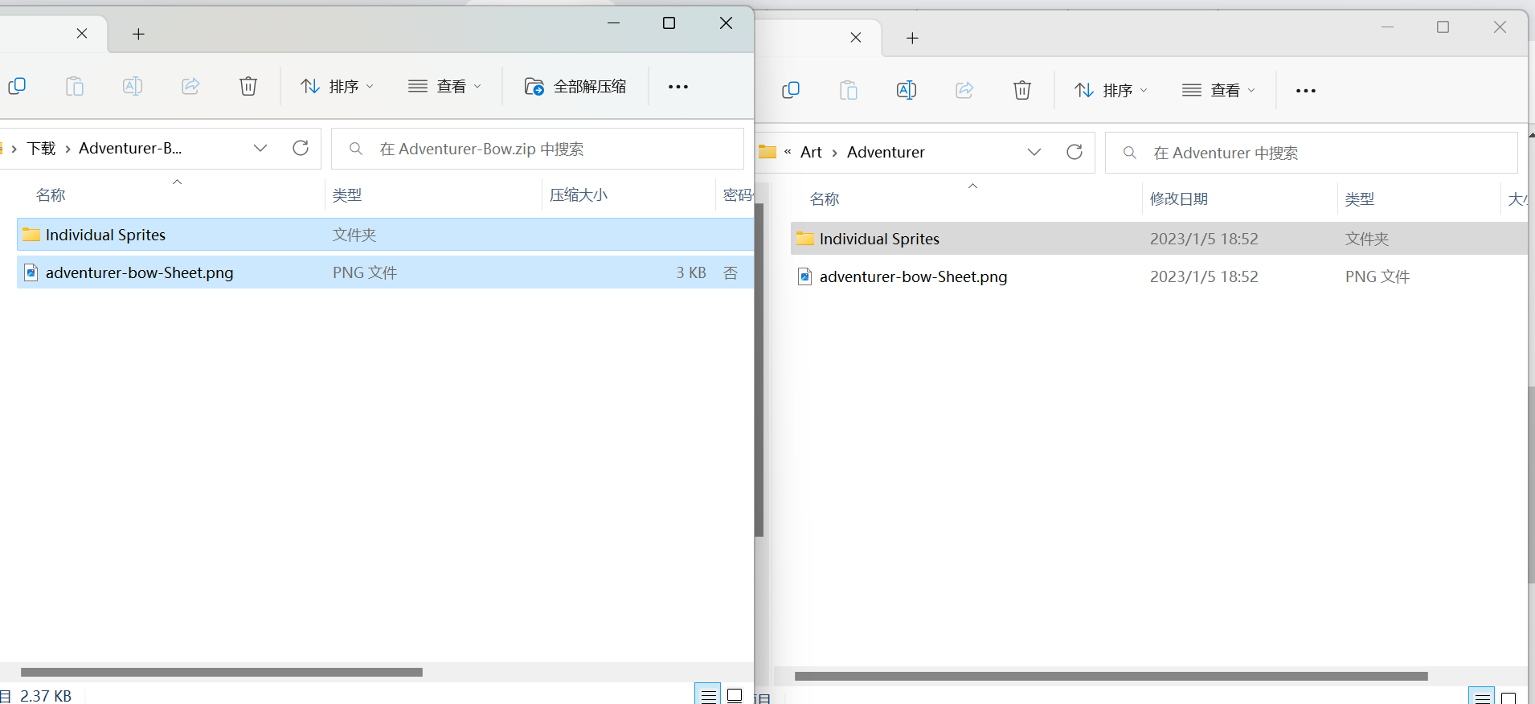This screenshot has width=1535, height=704.
Task: Select Individual Sprites folder in the Adventurer window
Action: pyautogui.click(x=1159, y=239)
